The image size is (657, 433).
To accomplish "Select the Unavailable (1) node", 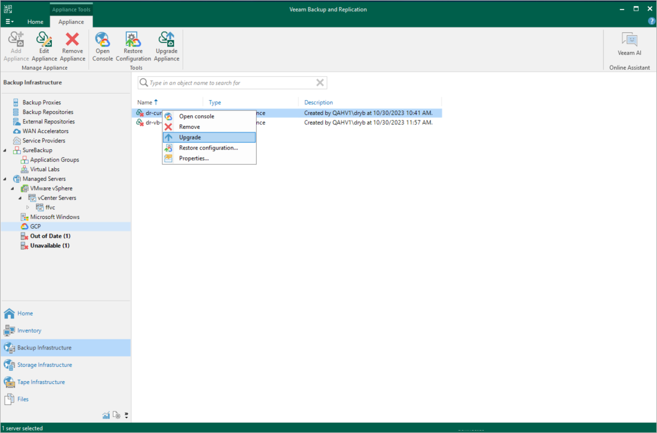I will click(x=50, y=246).
